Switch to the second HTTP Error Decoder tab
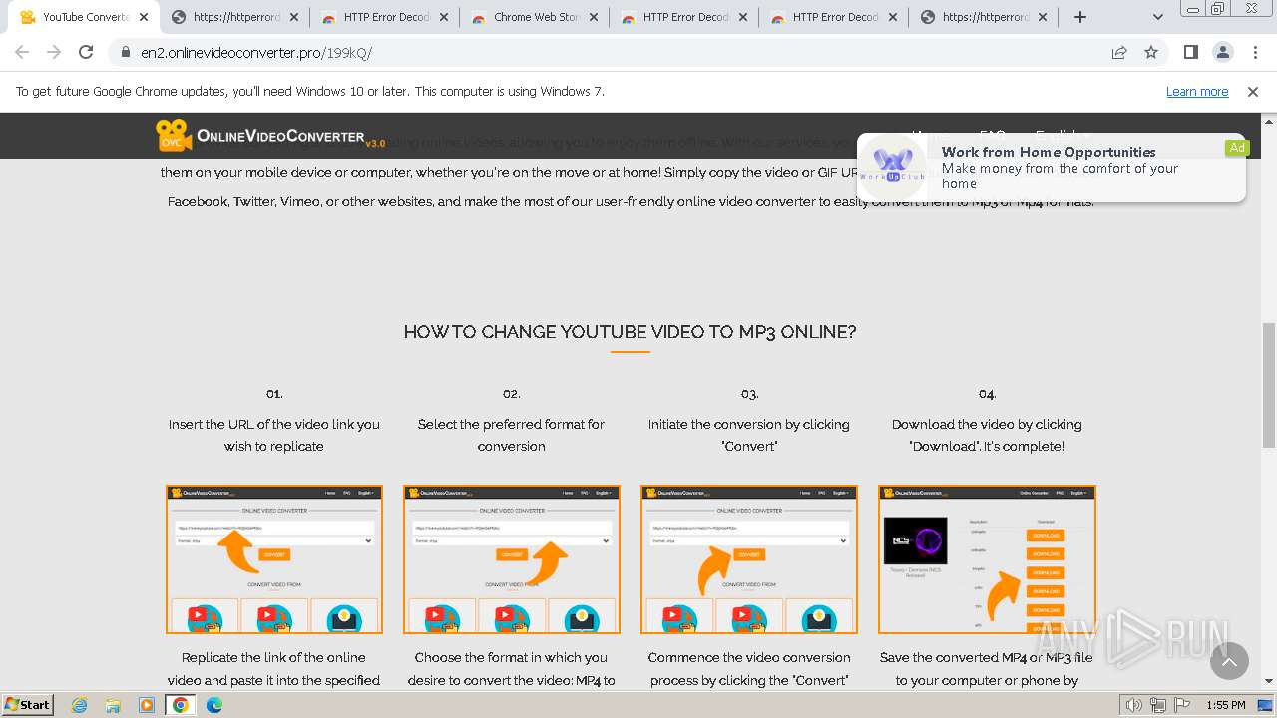The width and height of the screenshot is (1277, 718). tap(683, 17)
